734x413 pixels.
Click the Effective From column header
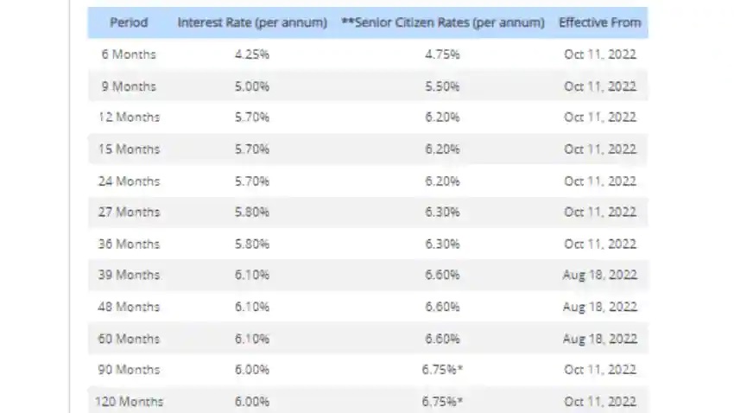pyautogui.click(x=599, y=22)
